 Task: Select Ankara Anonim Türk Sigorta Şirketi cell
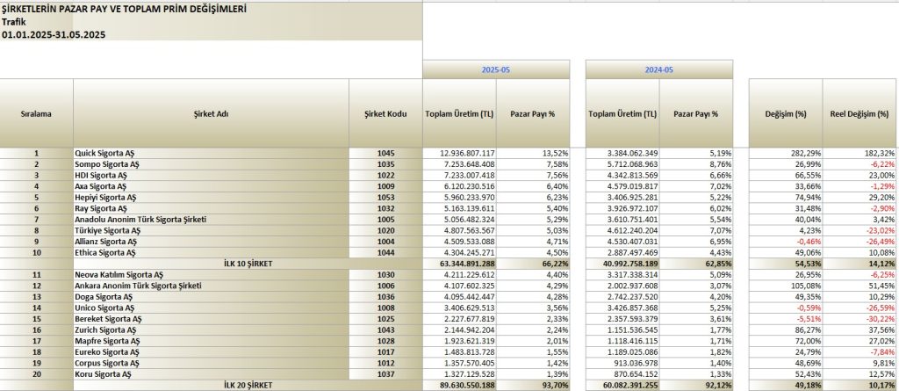(211, 286)
